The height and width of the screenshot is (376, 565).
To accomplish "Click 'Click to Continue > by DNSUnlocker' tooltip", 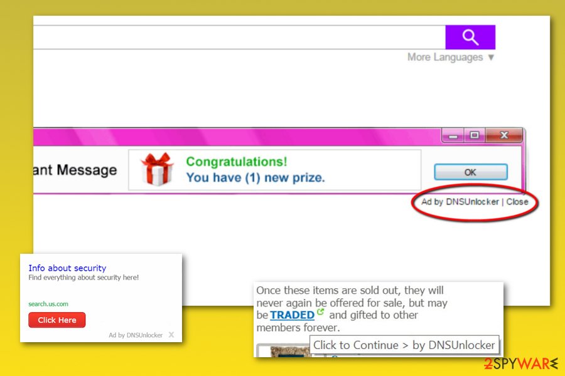I will 404,345.
